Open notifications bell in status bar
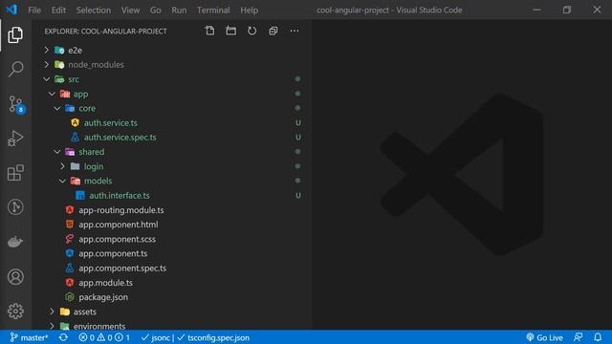The width and height of the screenshot is (612, 344). [x=598, y=337]
